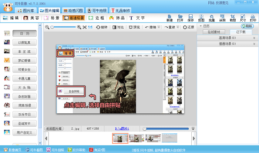Rotate the image with 旋转
Viewport: 259px width, 153px height.
coord(103,27)
